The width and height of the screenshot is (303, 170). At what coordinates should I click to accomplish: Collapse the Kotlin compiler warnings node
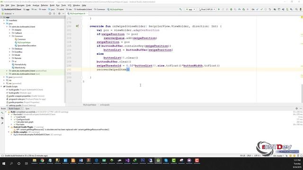click(9, 132)
